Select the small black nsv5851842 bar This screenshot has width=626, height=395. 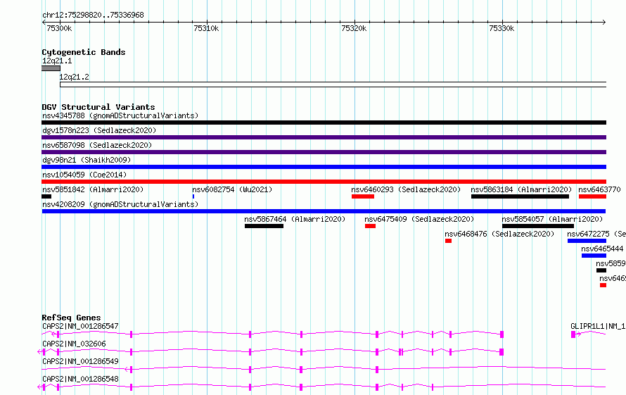(46, 196)
